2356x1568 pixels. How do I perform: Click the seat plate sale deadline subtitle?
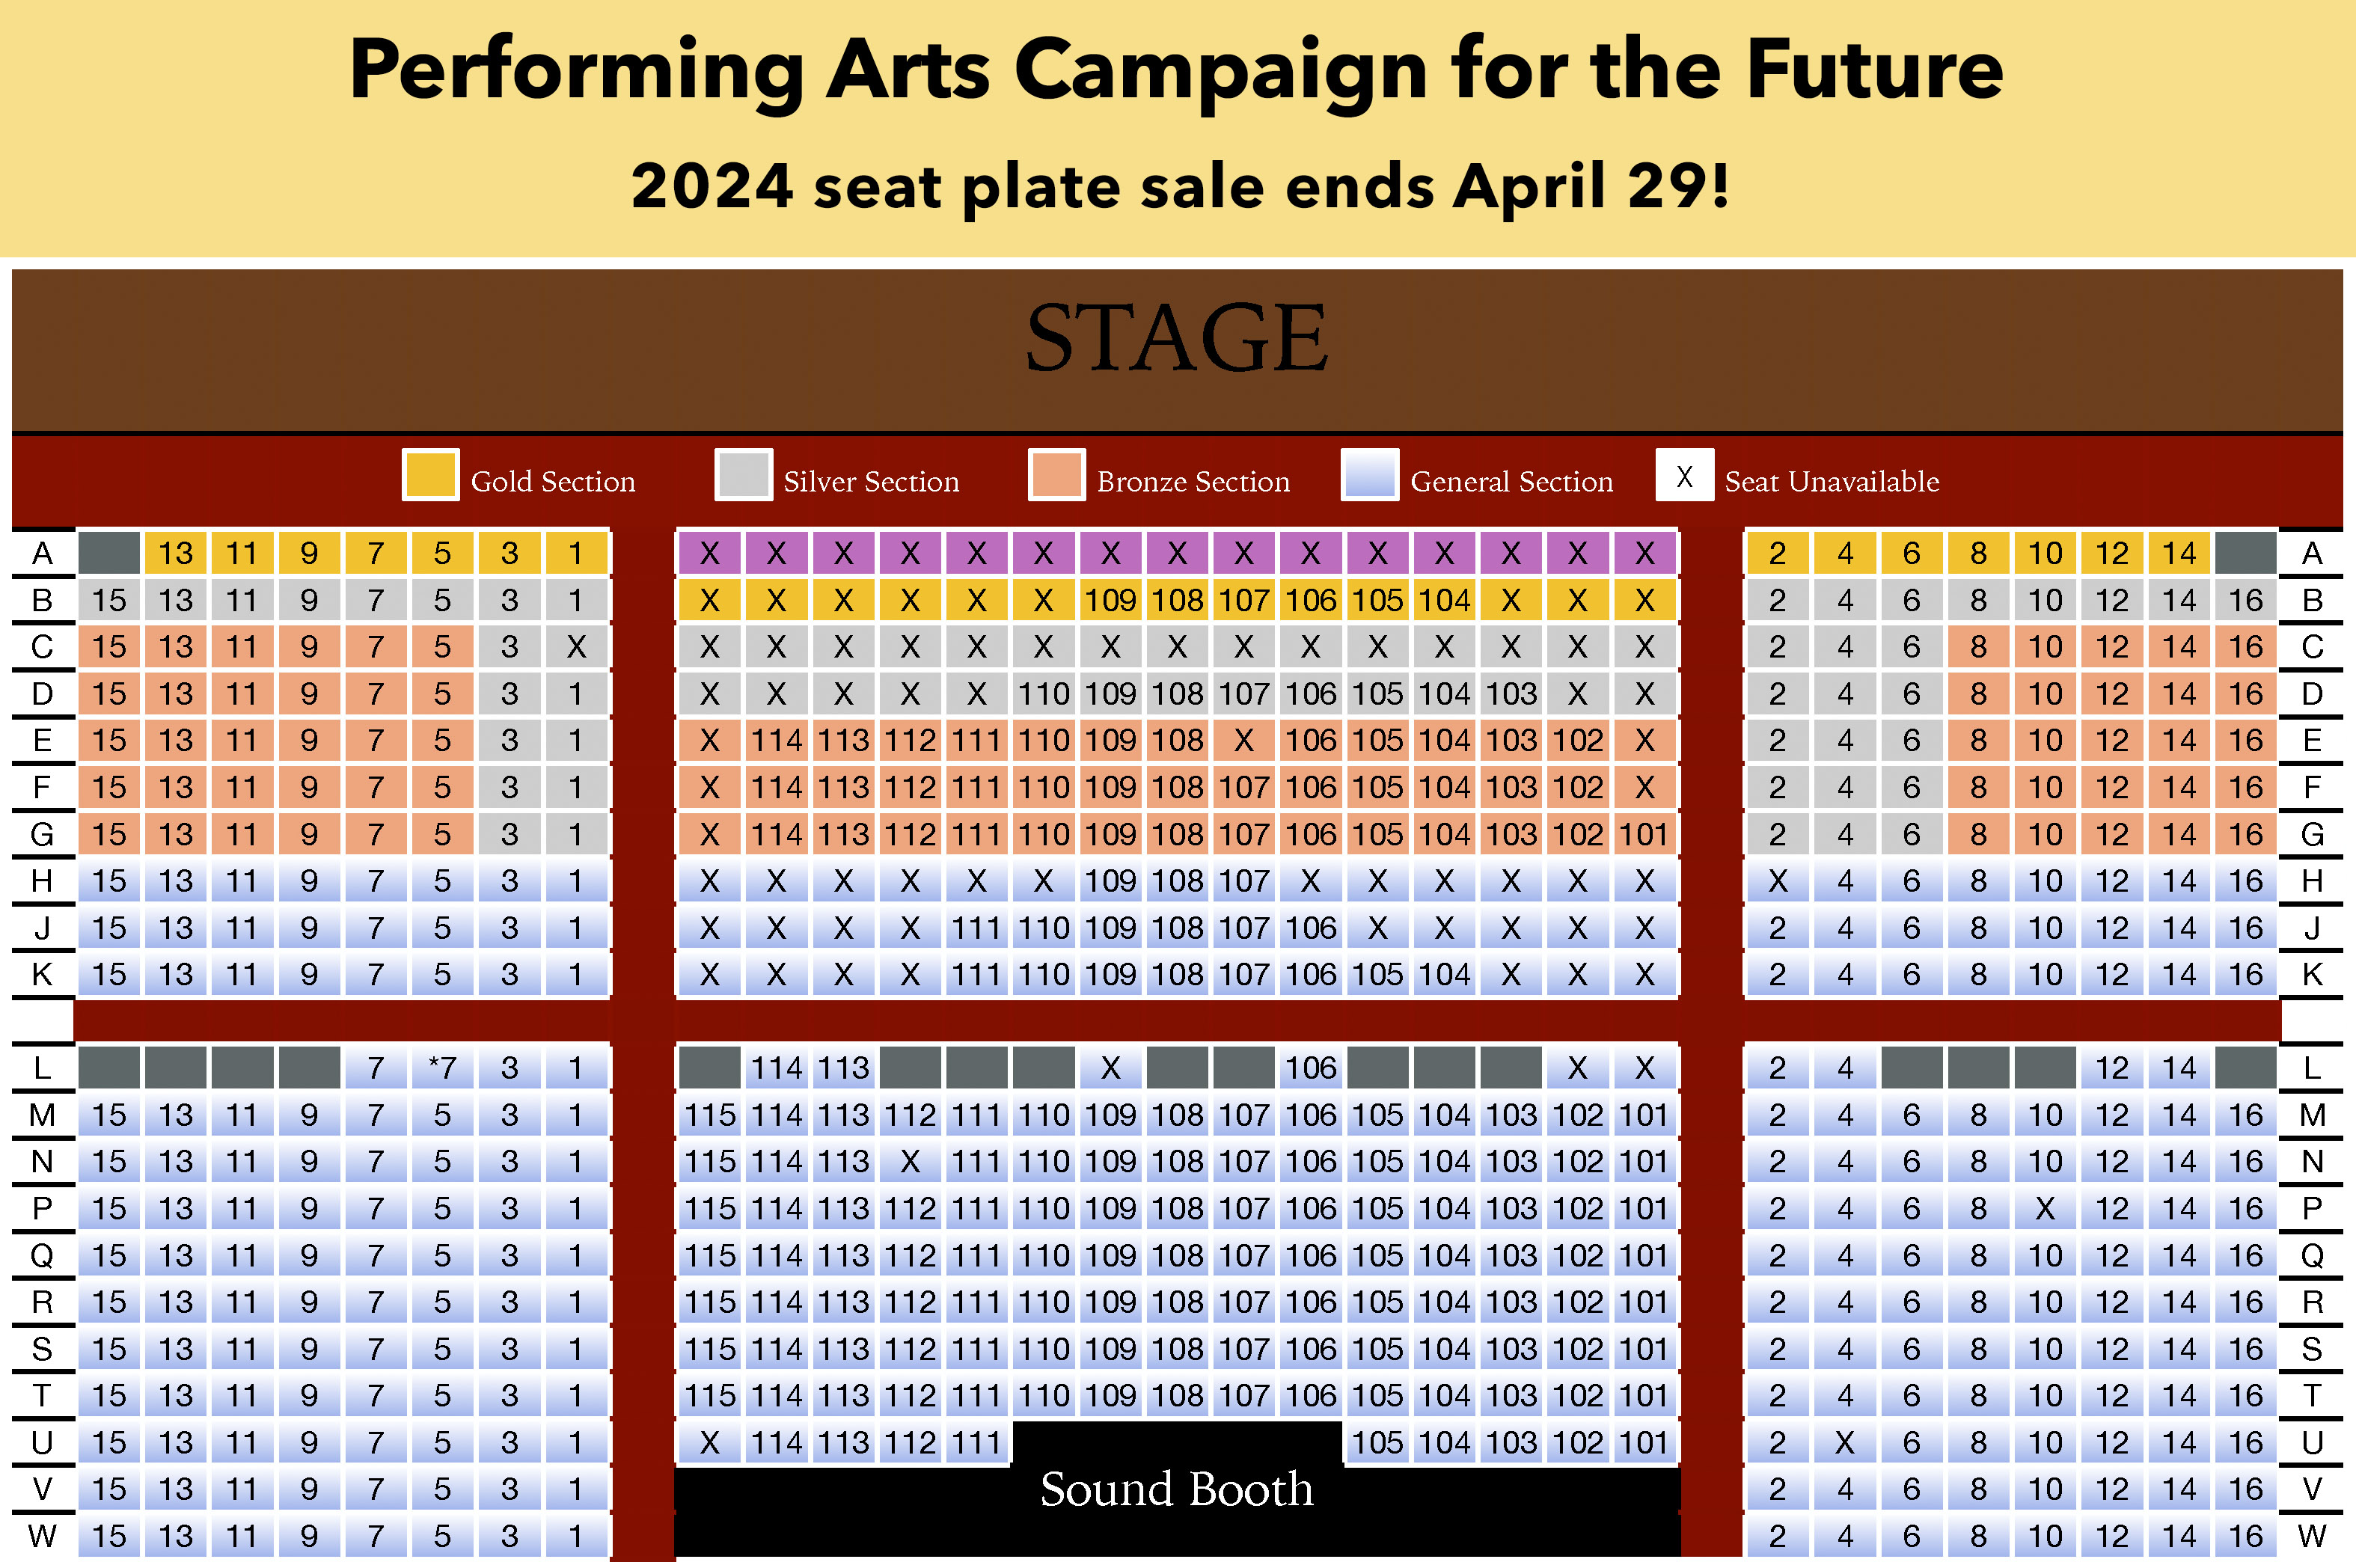1180,187
